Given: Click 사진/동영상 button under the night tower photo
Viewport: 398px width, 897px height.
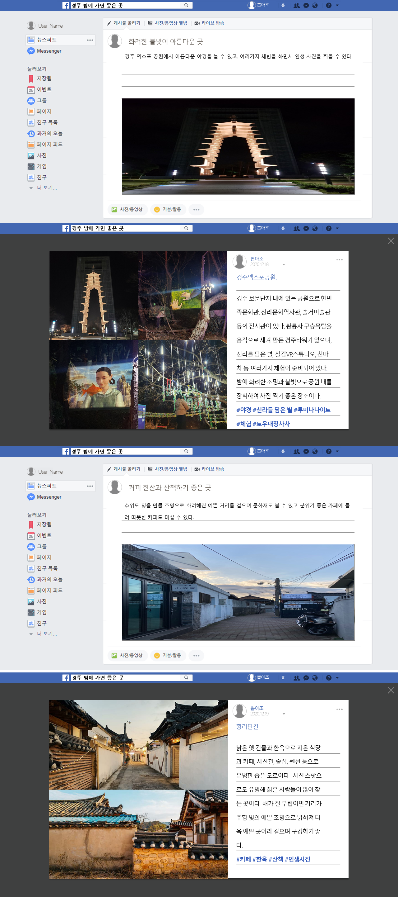Looking at the screenshot, I should point(127,209).
